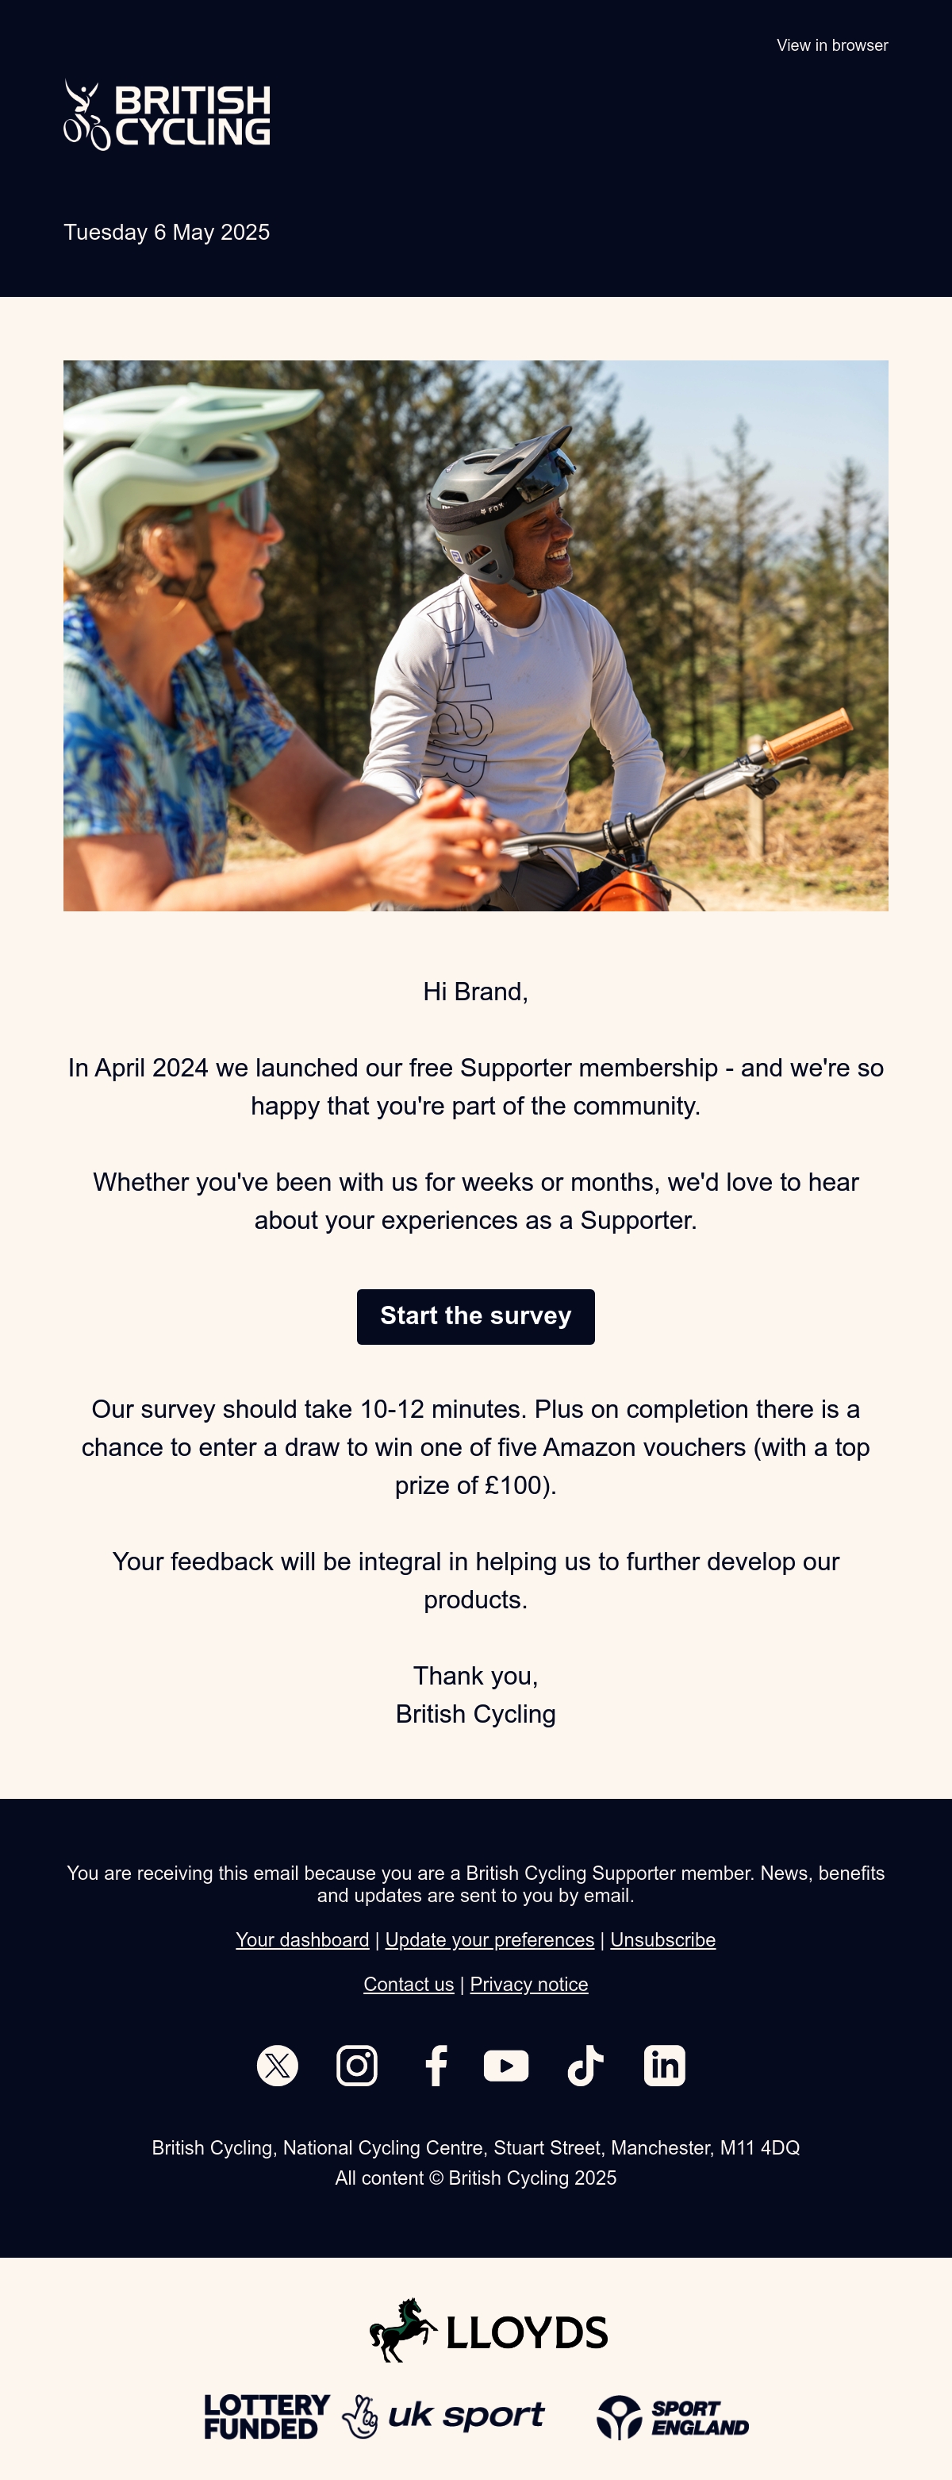Click the Sport England logo

[672, 2417]
